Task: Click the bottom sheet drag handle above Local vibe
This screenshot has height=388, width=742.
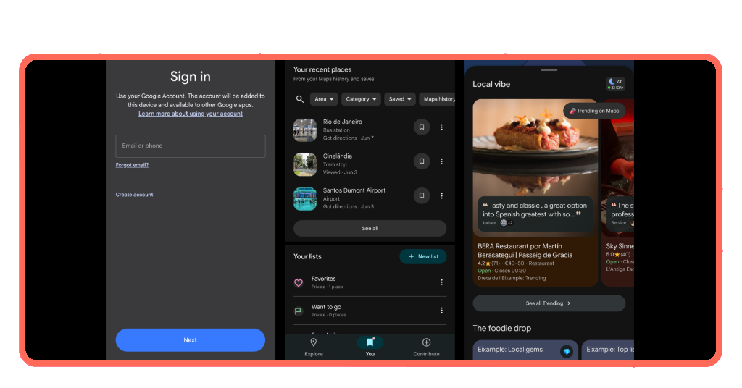Action: (549, 70)
